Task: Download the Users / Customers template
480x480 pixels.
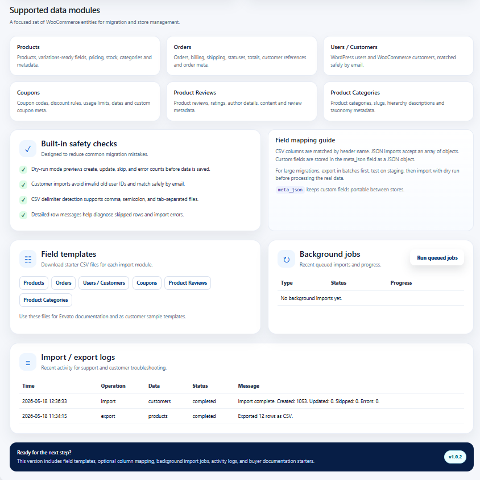Action: (104, 283)
